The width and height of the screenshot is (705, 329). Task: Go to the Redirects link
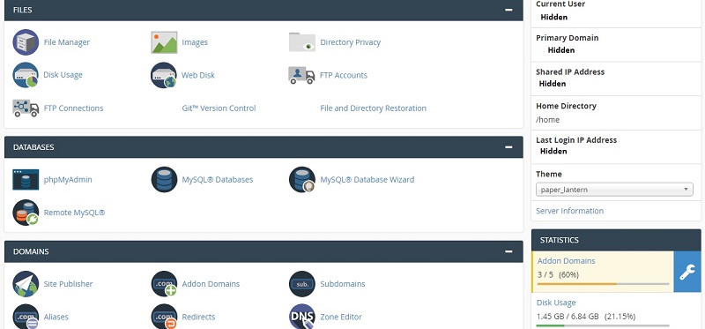pyautogui.click(x=198, y=317)
